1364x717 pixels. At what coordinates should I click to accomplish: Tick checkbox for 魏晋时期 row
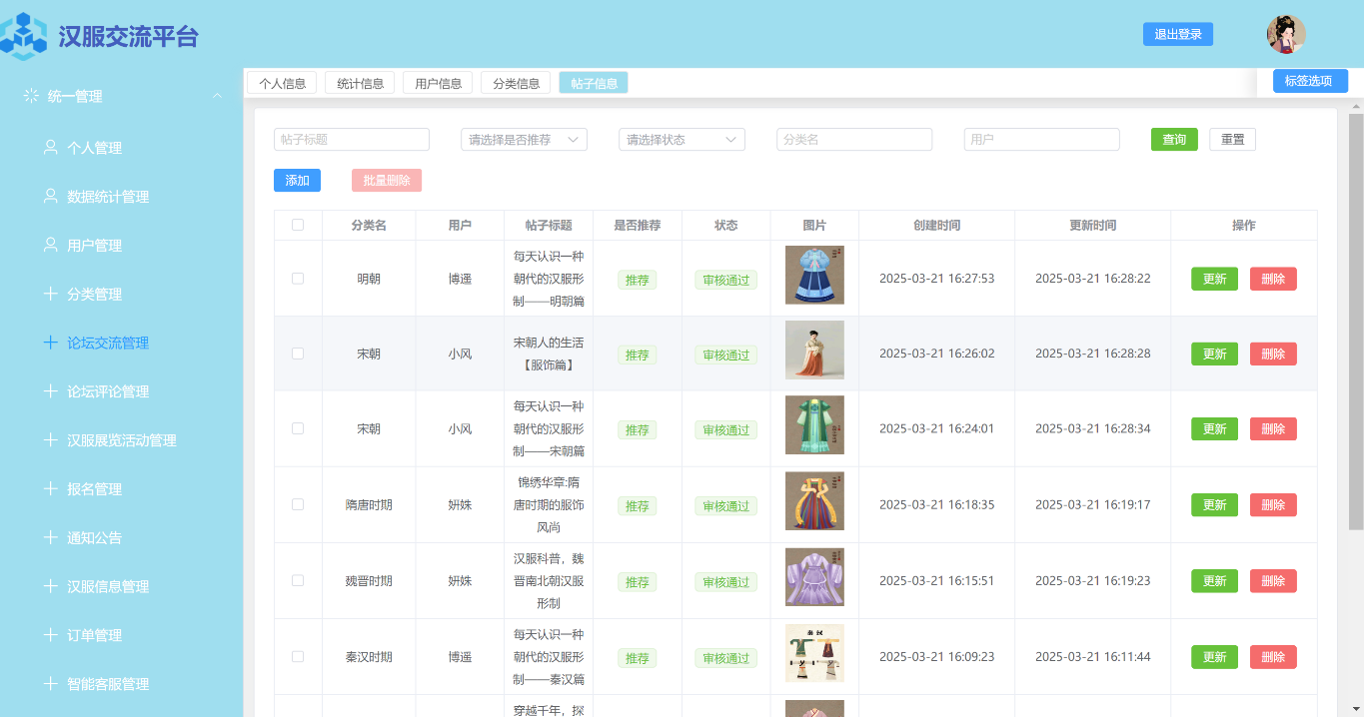pos(298,580)
